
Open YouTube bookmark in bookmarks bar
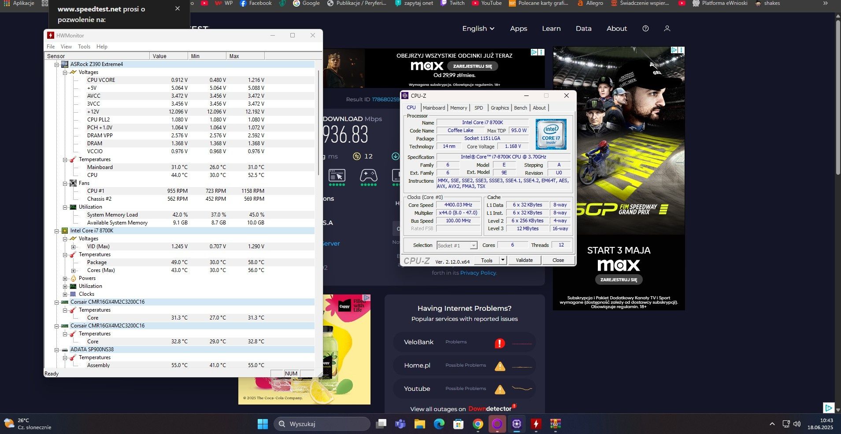coord(486,3)
